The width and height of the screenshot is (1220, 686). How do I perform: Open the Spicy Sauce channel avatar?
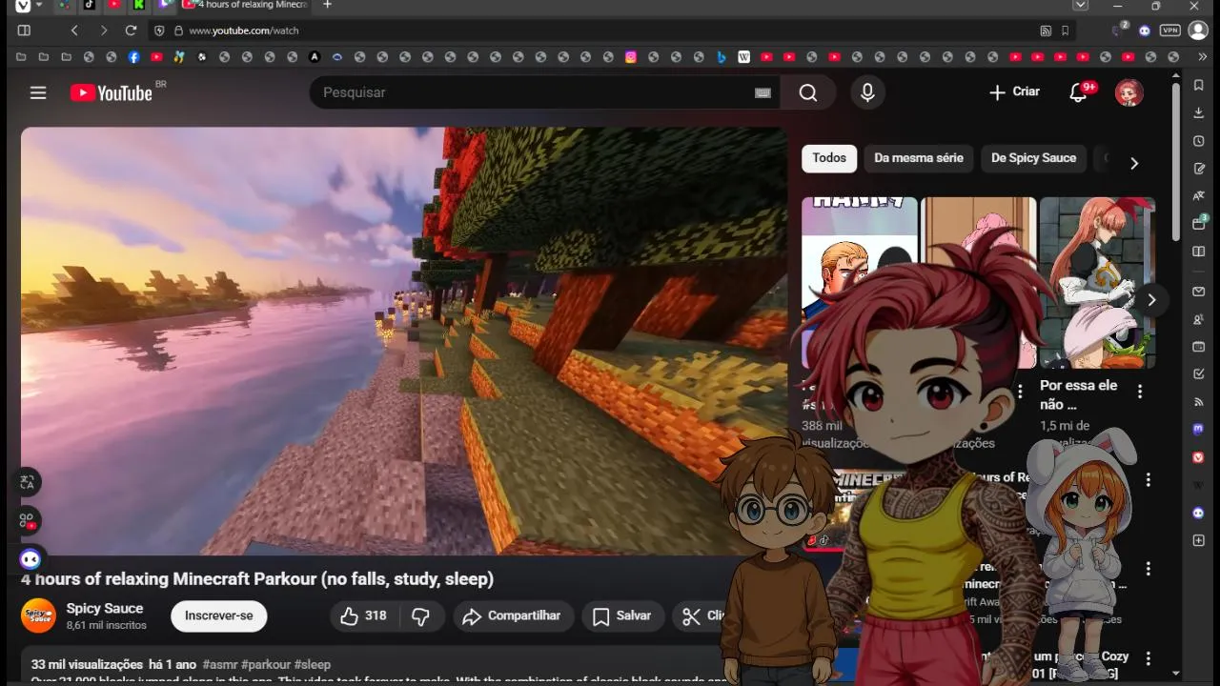click(x=39, y=615)
